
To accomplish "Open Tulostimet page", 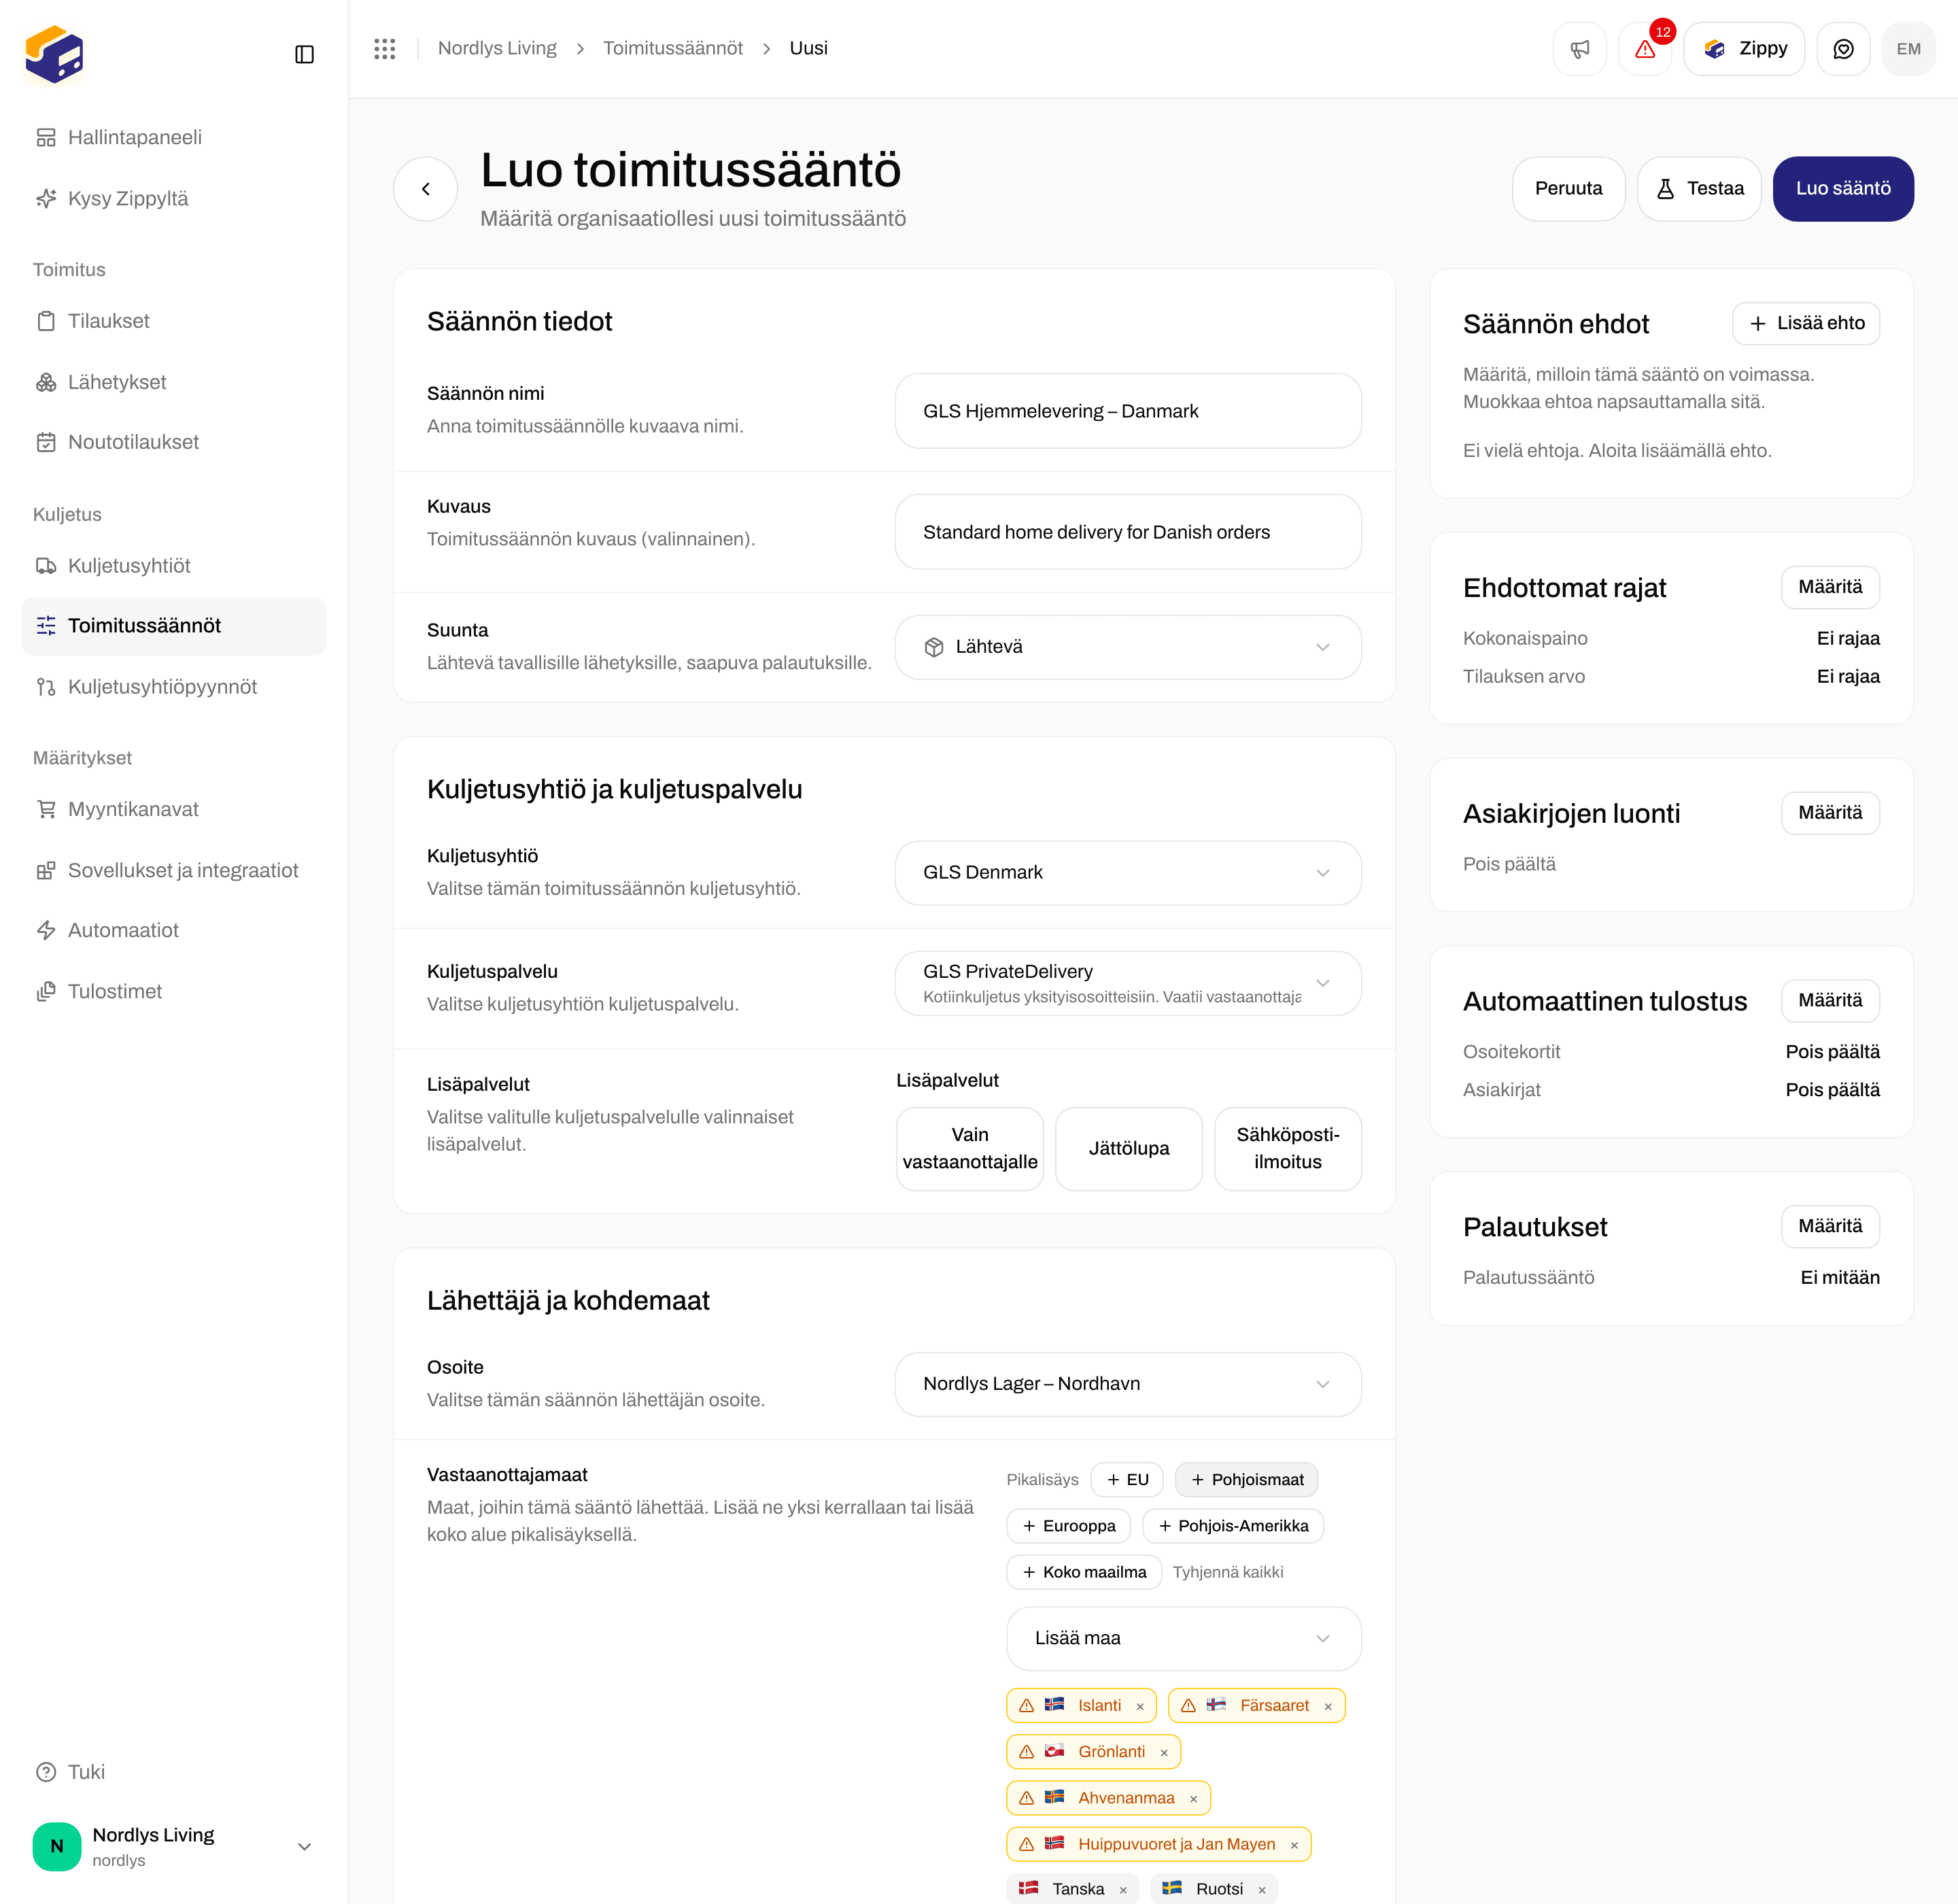I will click(x=174, y=991).
